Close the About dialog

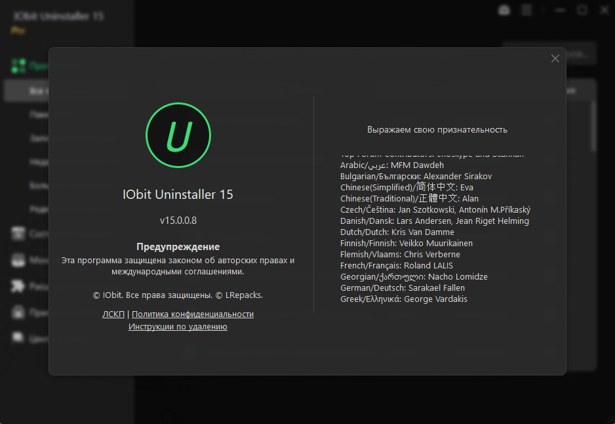pos(555,58)
